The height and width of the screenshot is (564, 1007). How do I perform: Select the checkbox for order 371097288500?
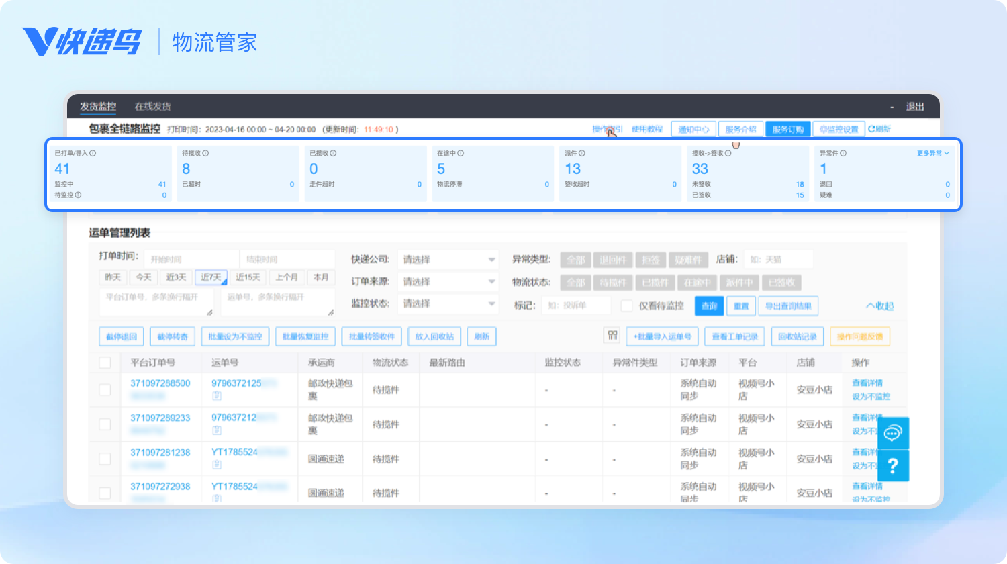[105, 390]
